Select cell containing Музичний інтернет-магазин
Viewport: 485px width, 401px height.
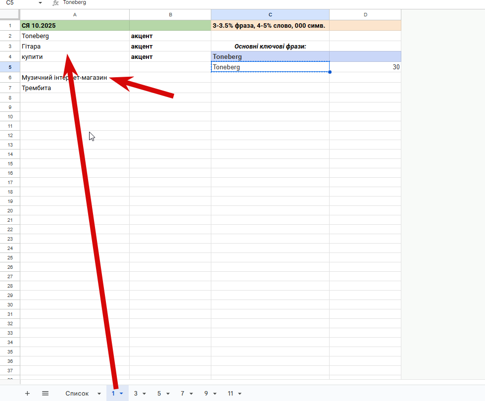pyautogui.click(x=75, y=77)
